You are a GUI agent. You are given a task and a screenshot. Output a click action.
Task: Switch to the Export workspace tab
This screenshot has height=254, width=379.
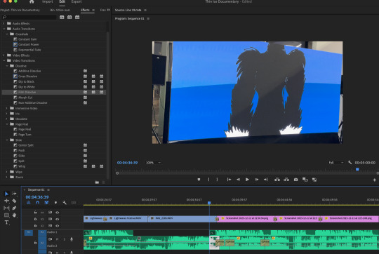pos(77,1)
